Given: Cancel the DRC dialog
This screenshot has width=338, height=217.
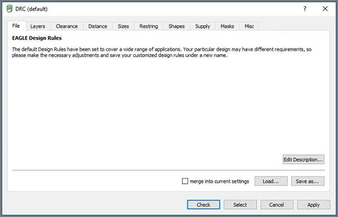Looking at the screenshot, I should (277, 205).
